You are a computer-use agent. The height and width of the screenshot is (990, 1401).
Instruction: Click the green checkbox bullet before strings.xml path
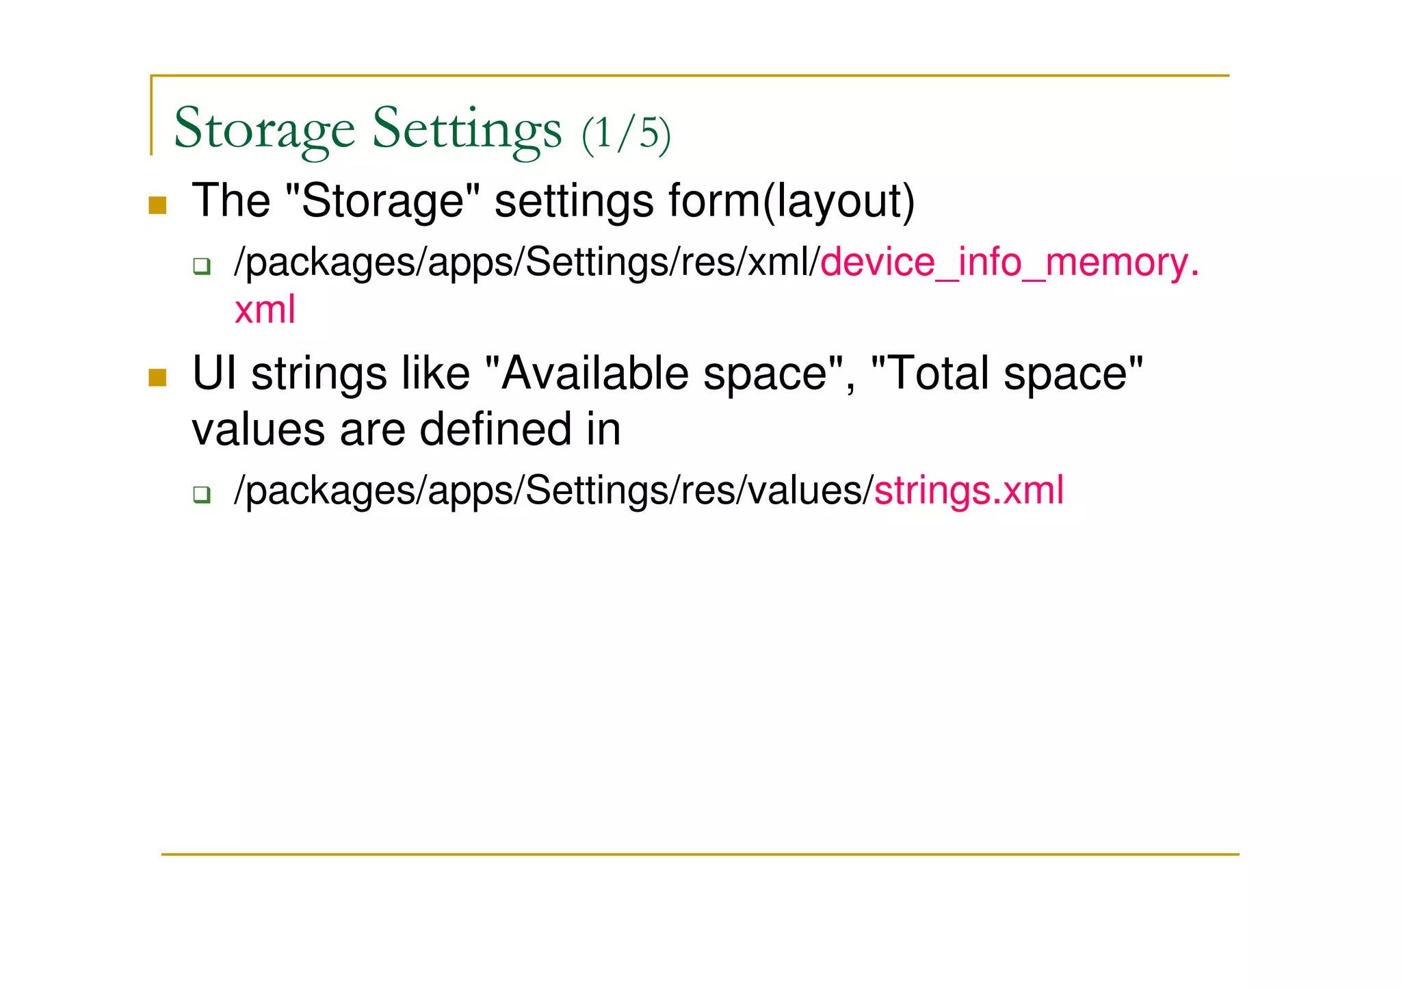(201, 494)
